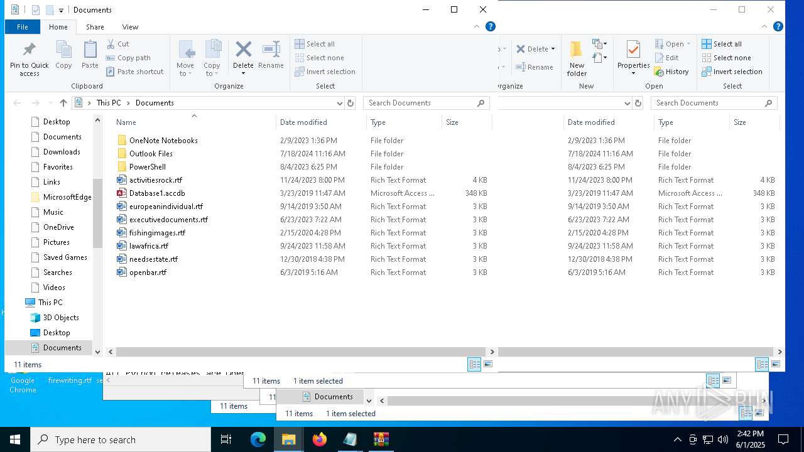Viewport: 804px width, 452px height.
Task: Select the executivedocuments.rtf file
Action: (168, 220)
